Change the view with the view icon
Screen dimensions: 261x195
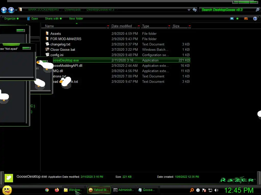(232, 19)
